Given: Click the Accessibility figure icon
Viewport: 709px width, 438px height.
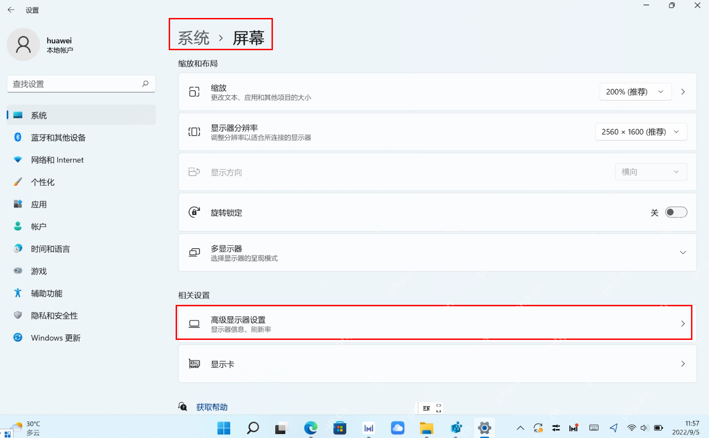Looking at the screenshot, I should (18, 293).
